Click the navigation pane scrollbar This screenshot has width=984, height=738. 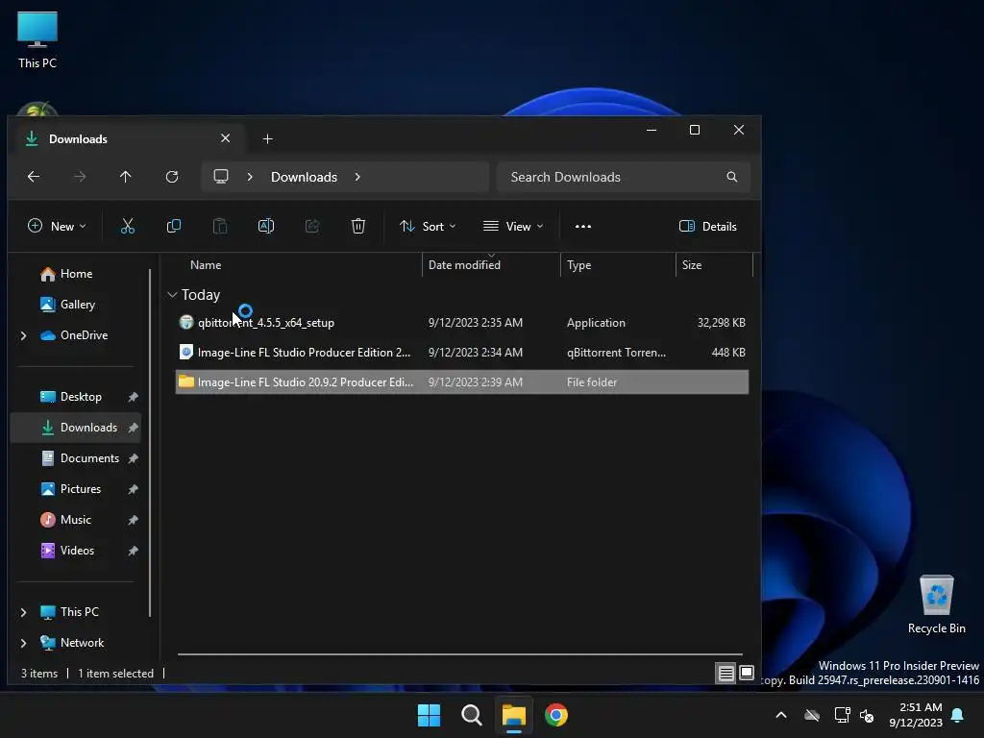[x=150, y=442]
